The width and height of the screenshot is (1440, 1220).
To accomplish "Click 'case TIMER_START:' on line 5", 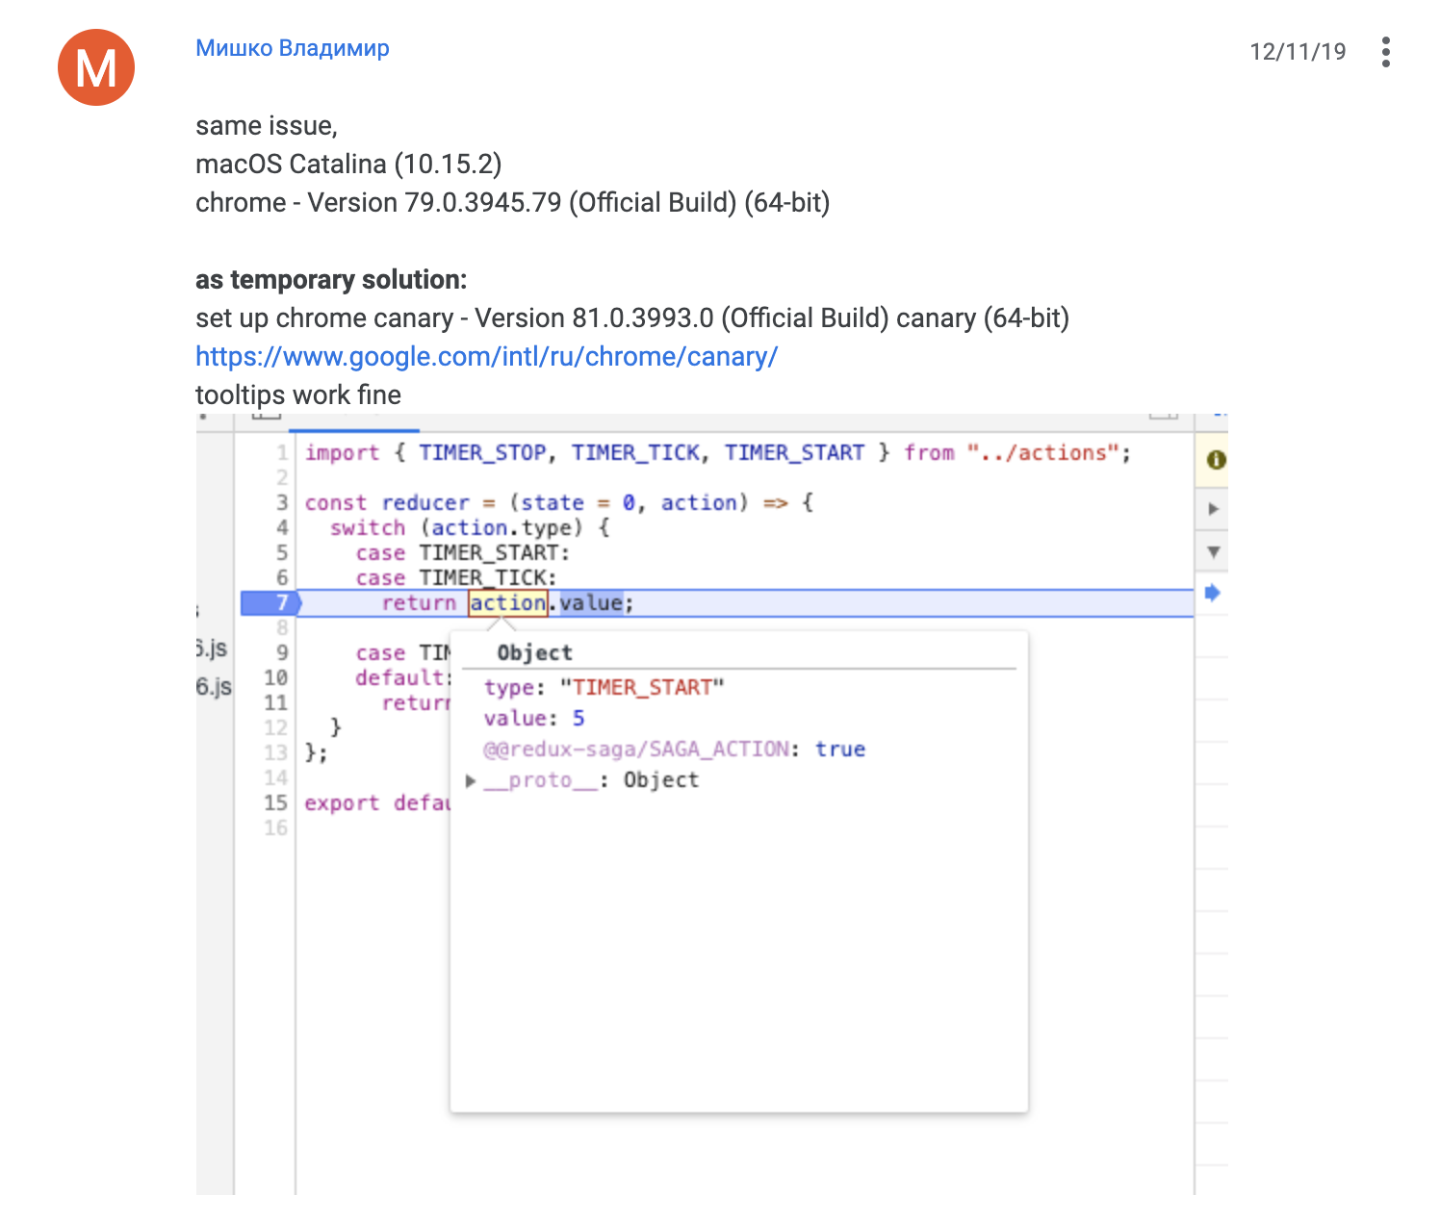I will (x=463, y=553).
